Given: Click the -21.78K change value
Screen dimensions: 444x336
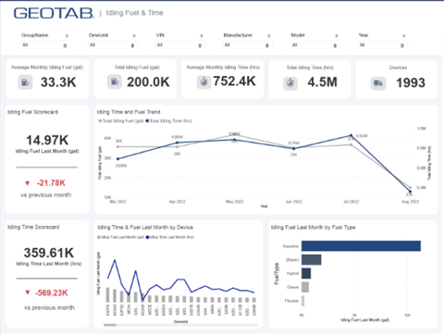Looking at the screenshot, I should pyautogui.click(x=51, y=183).
